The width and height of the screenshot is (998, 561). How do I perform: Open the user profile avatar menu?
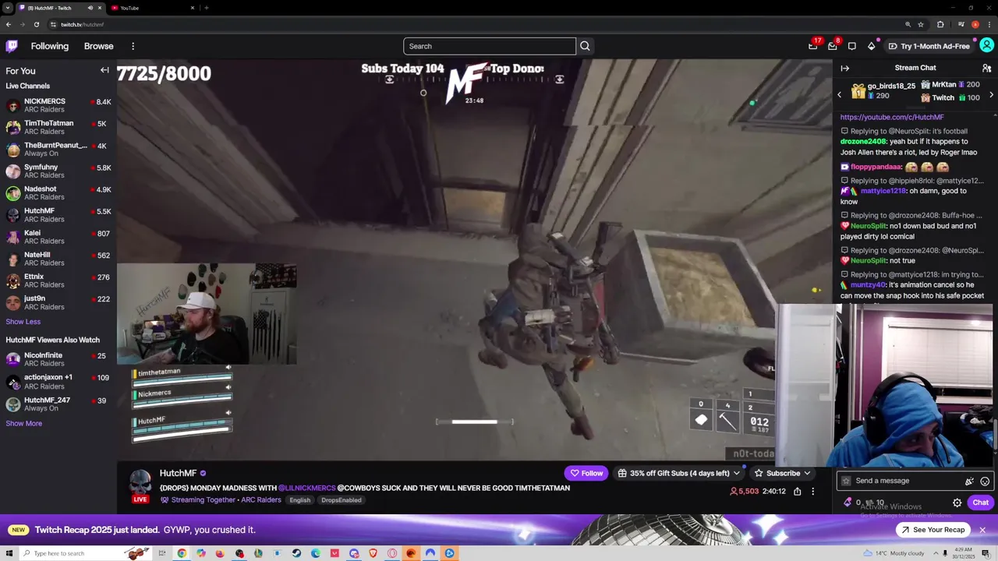986,46
